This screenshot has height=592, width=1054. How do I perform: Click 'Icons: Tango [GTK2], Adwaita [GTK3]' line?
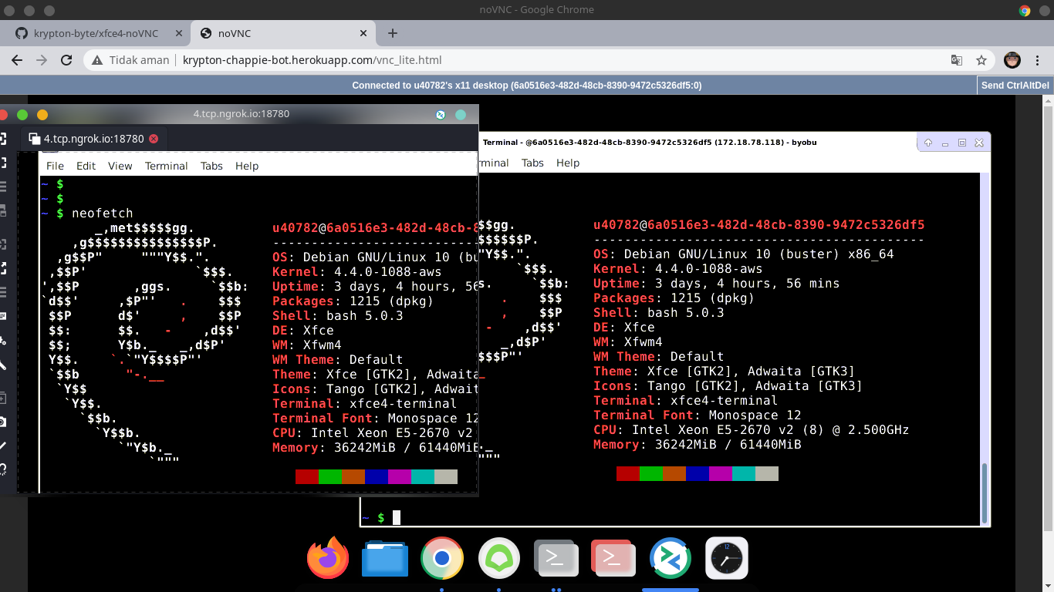(728, 386)
